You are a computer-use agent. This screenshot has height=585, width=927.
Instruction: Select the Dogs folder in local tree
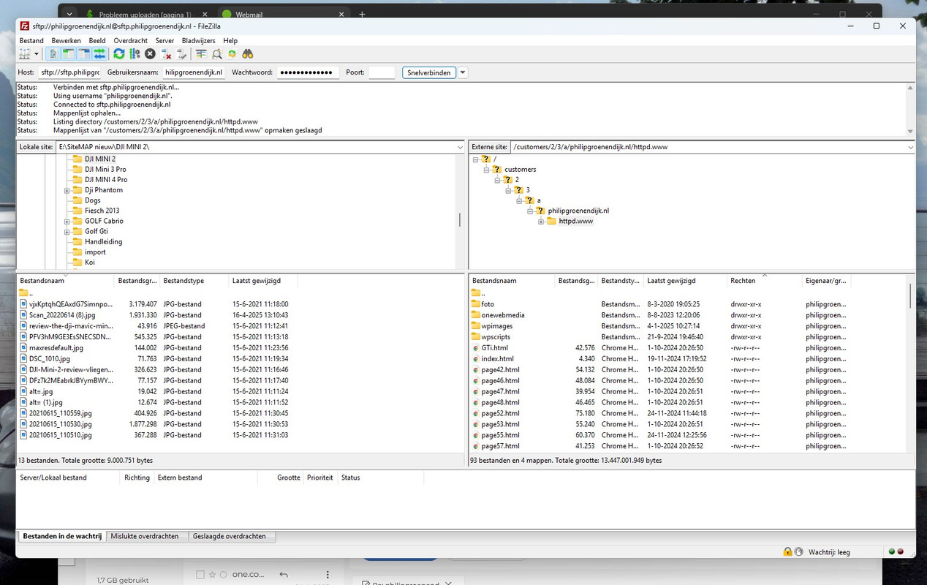[x=92, y=200]
